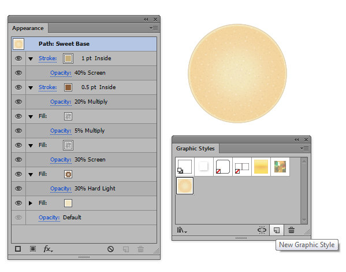Select the Sweet Base graphic style thumbnail

pyautogui.click(x=185, y=186)
